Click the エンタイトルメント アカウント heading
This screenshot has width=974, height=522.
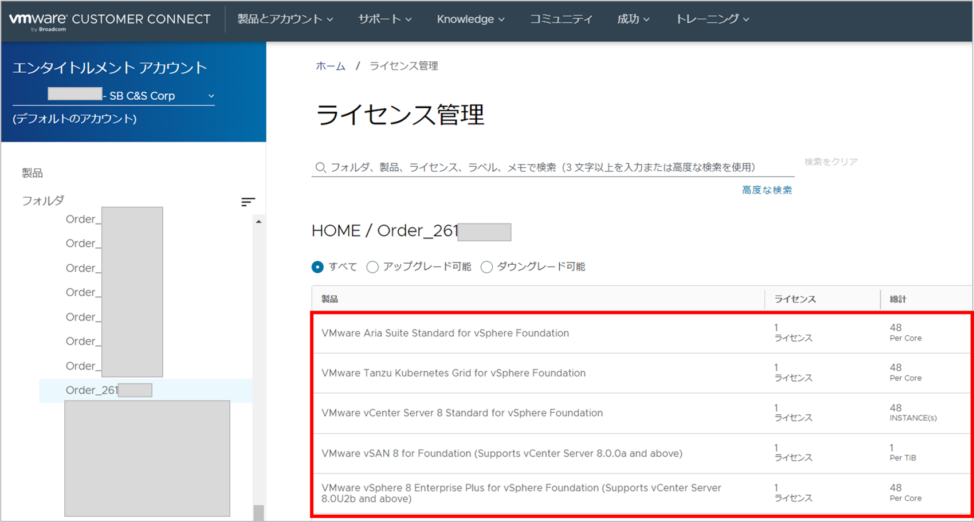109,68
